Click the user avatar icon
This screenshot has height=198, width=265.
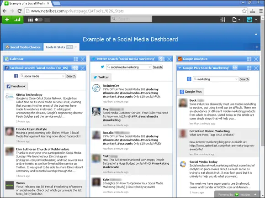click(249, 20)
